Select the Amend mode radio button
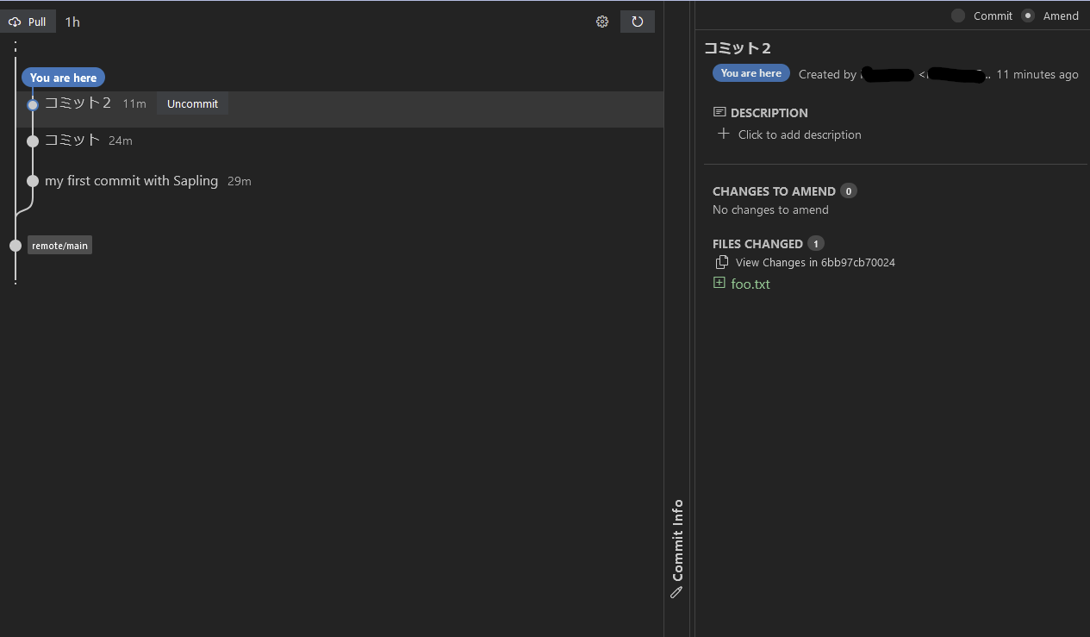This screenshot has width=1090, height=637. (1027, 16)
